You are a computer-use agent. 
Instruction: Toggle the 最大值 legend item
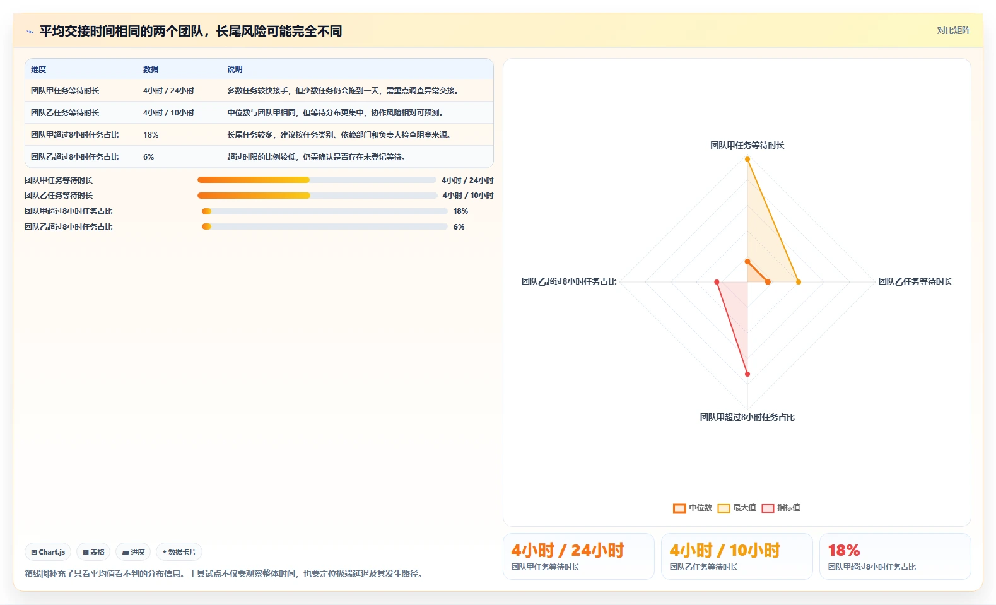coord(737,508)
